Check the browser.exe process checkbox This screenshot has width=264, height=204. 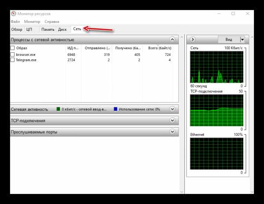12,55
